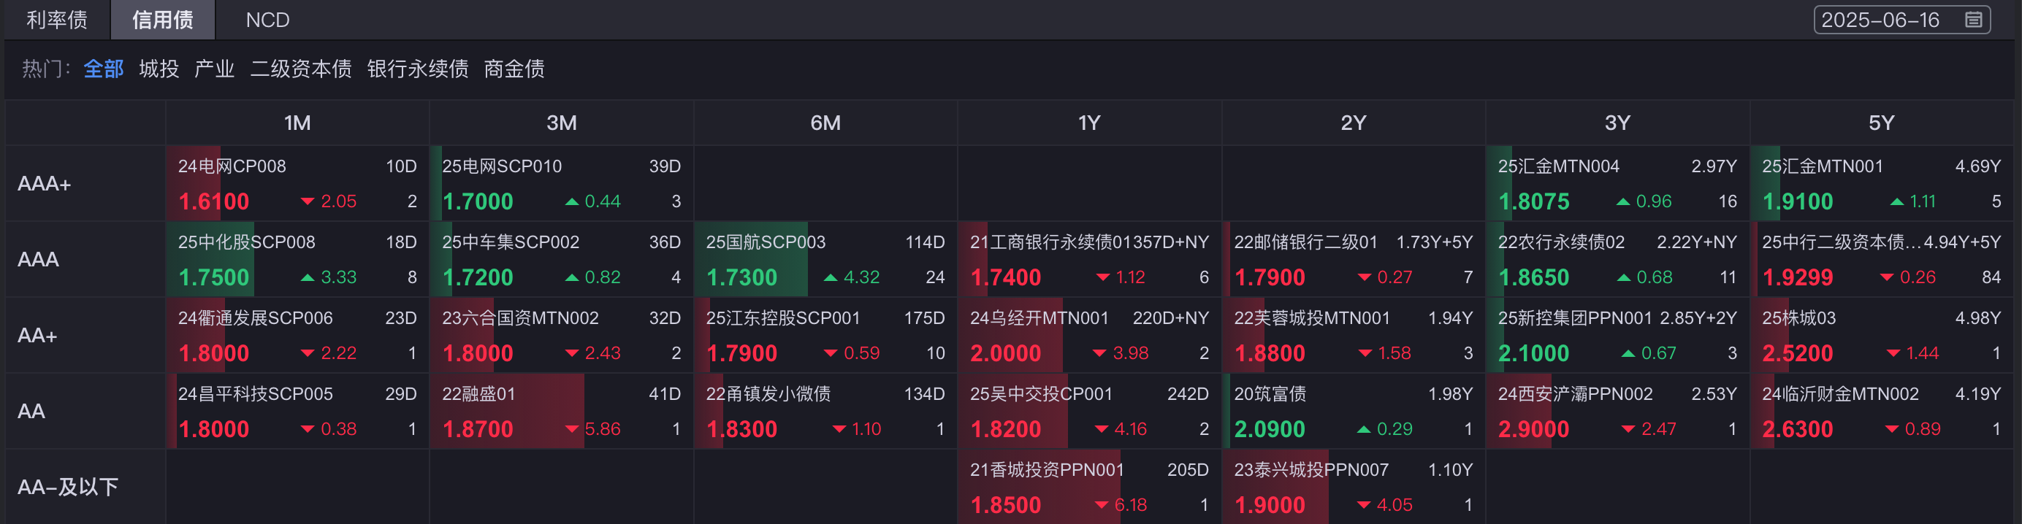Open the 信用债 tab

coord(162,20)
